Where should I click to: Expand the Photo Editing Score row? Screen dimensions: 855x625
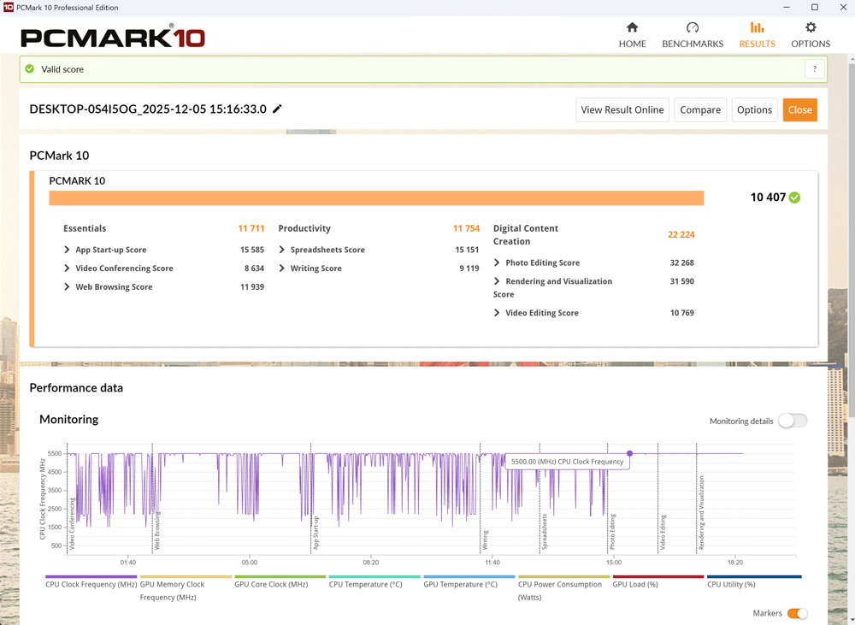pos(498,262)
